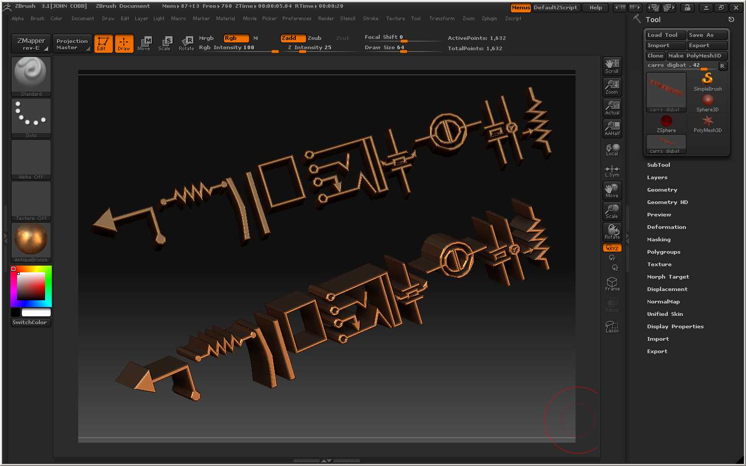The height and width of the screenshot is (466, 746).
Task: Toggle Local rotation mode
Action: click(612, 150)
